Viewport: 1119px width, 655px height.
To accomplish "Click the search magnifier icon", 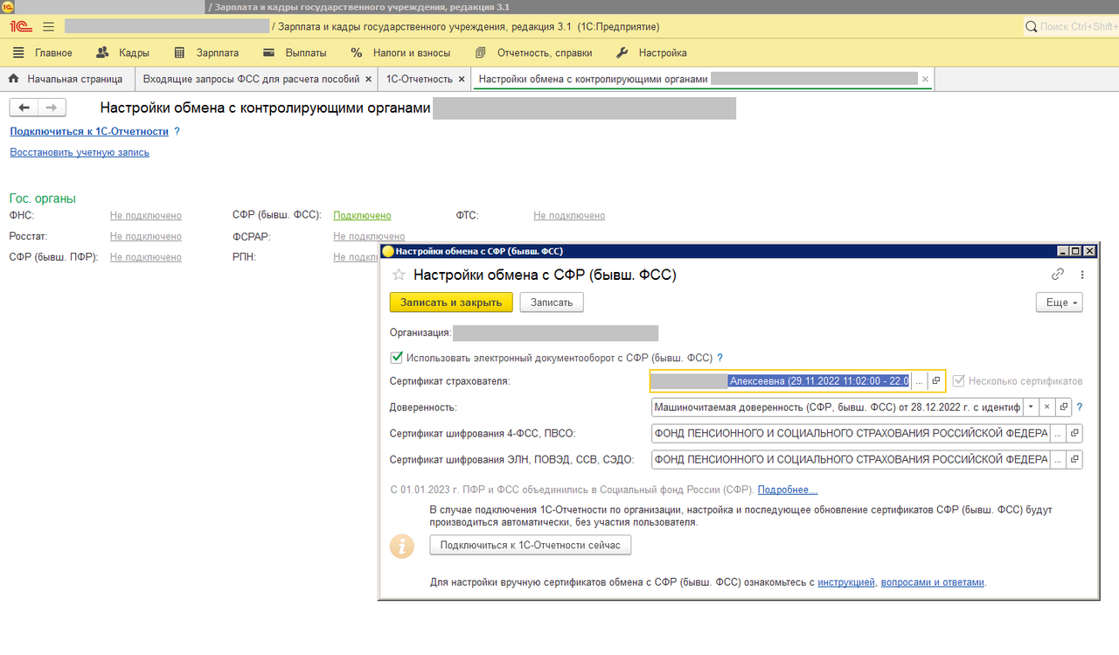I will (1032, 27).
